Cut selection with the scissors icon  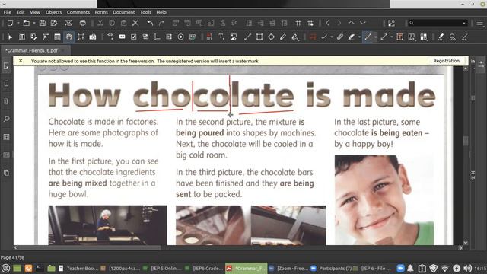[100, 23]
